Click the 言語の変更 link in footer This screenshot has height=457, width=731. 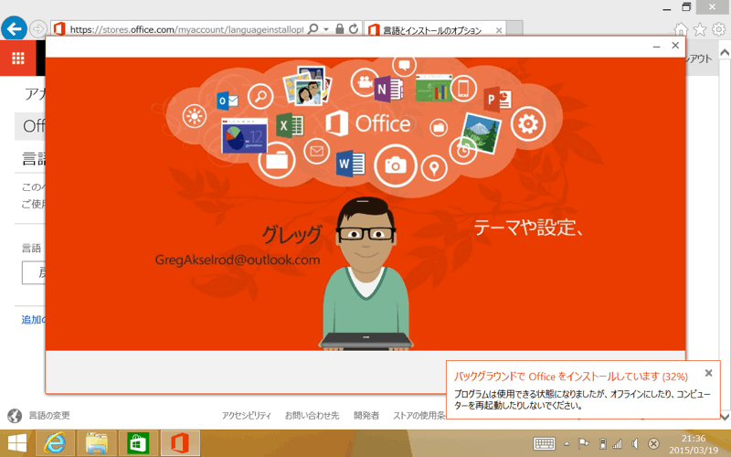pyautogui.click(x=49, y=416)
